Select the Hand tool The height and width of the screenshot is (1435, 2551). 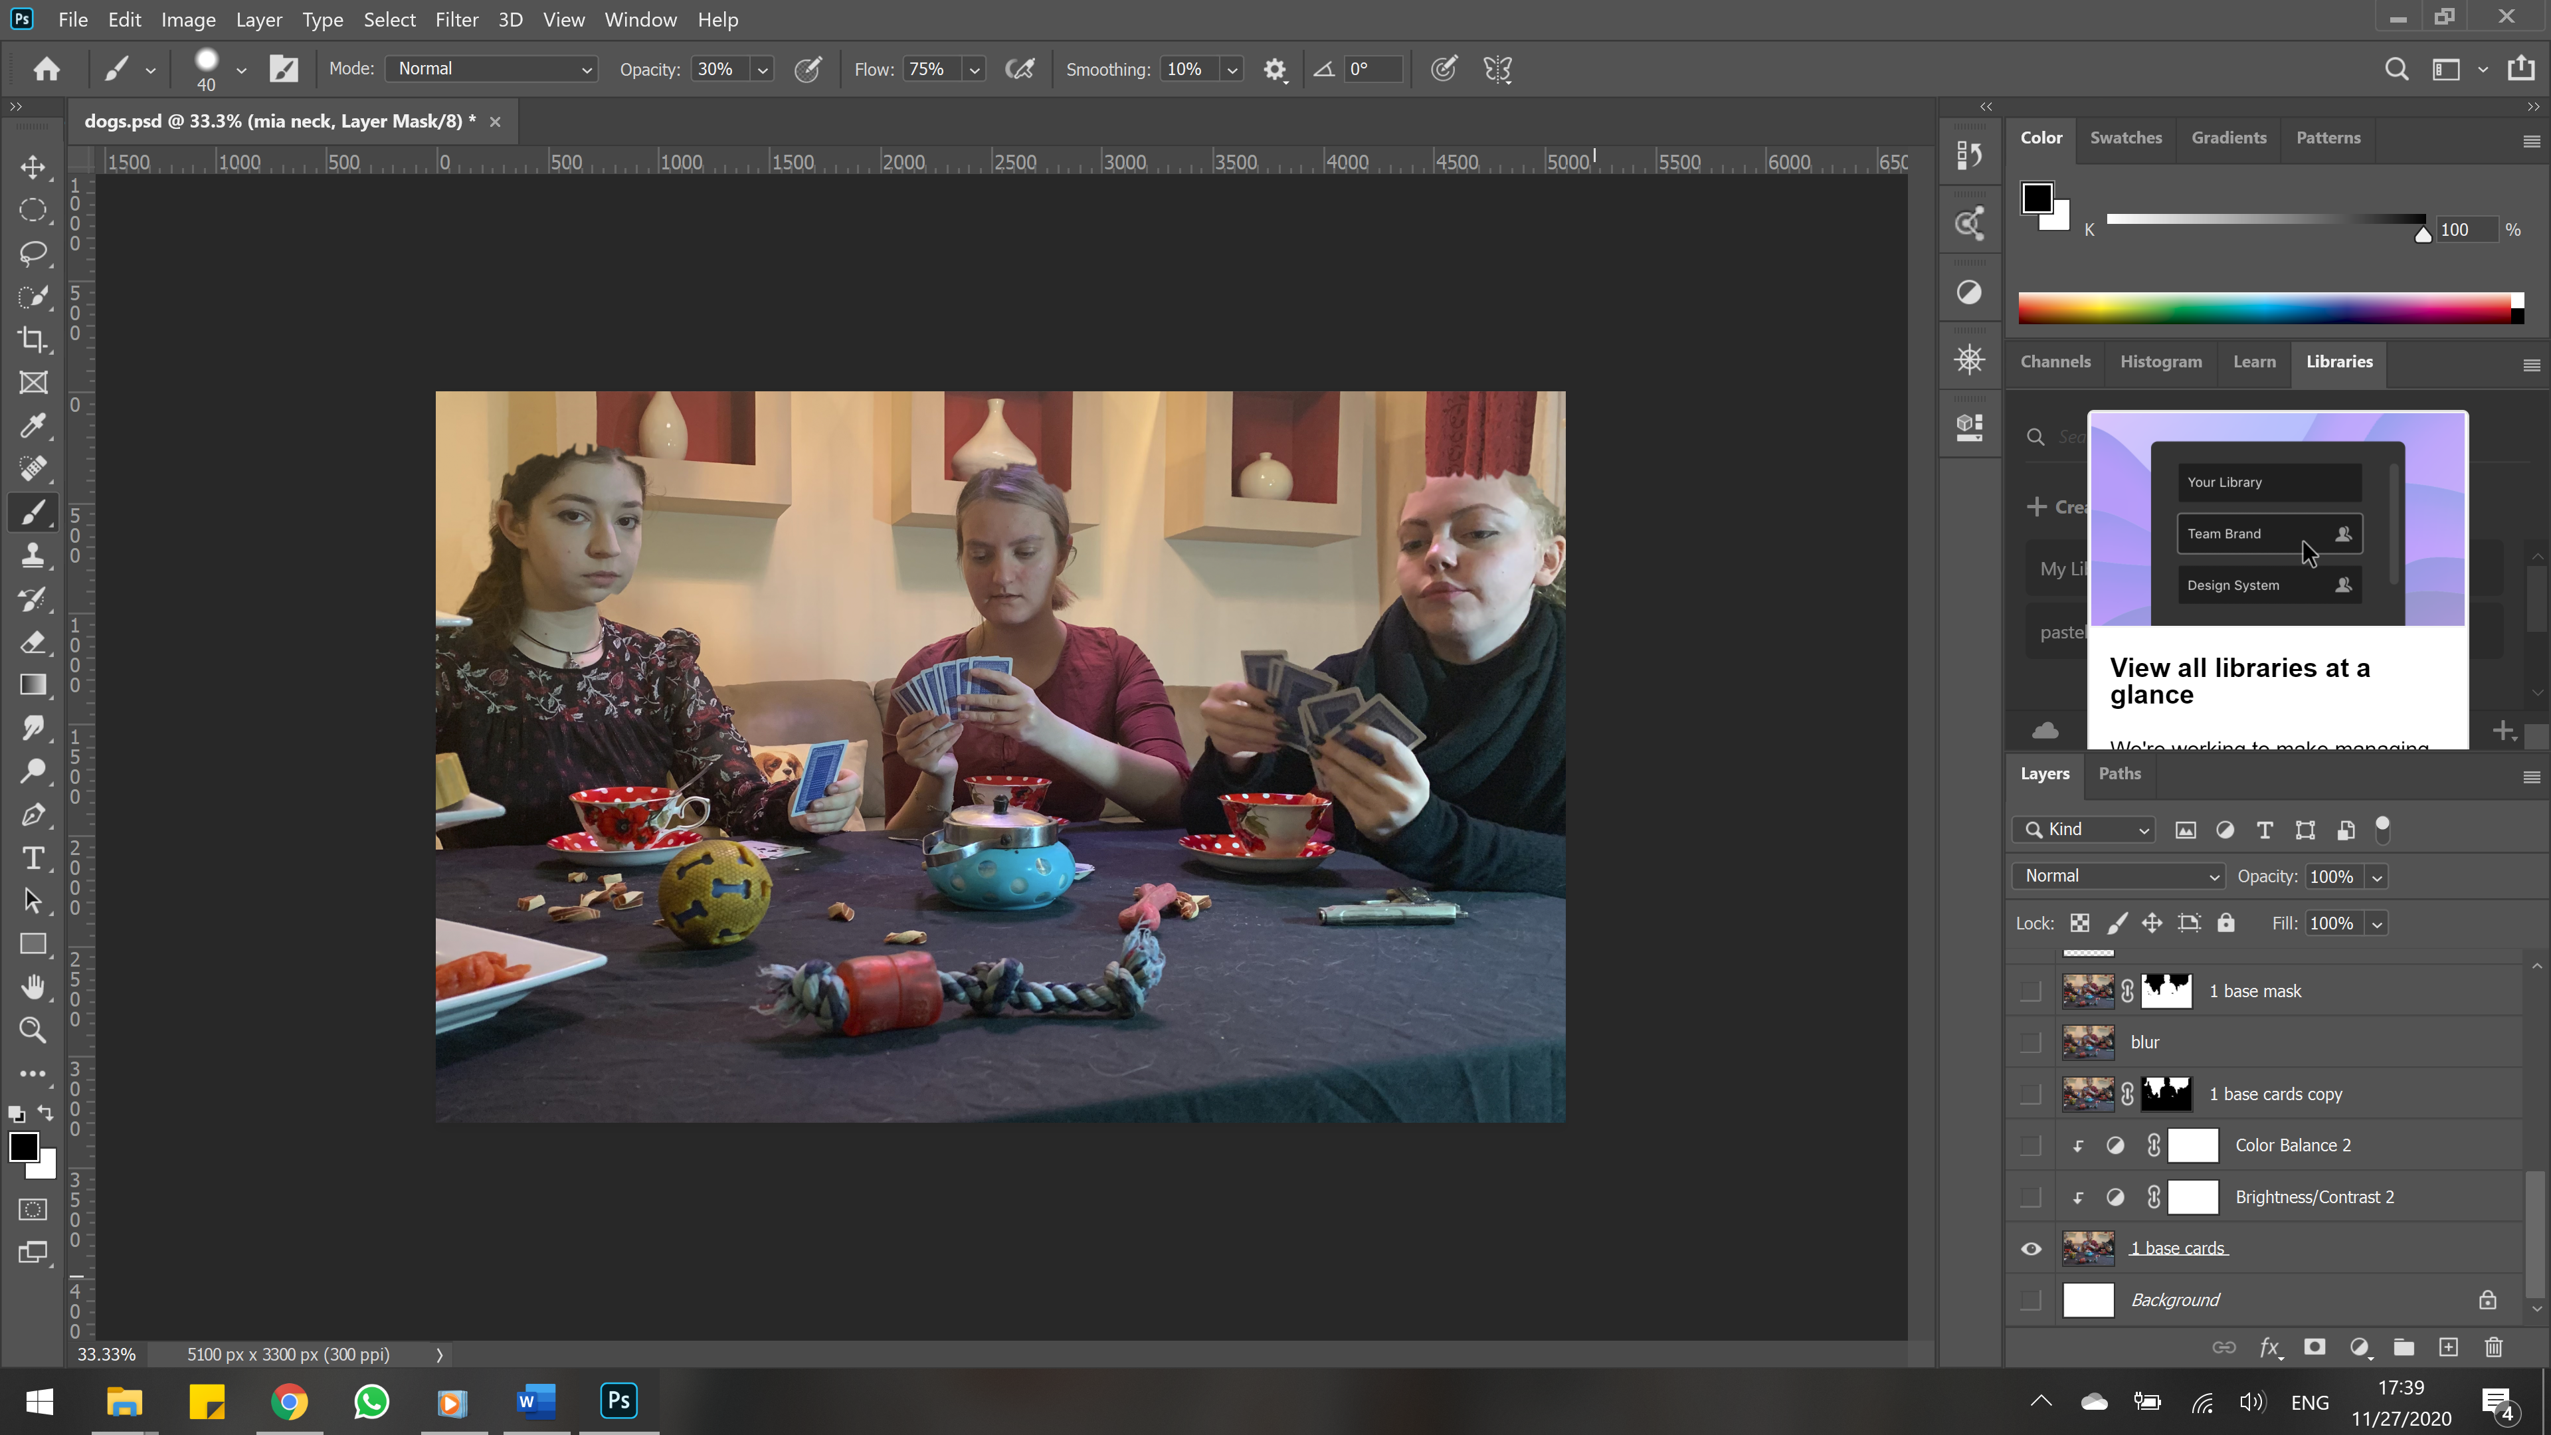coord(33,987)
